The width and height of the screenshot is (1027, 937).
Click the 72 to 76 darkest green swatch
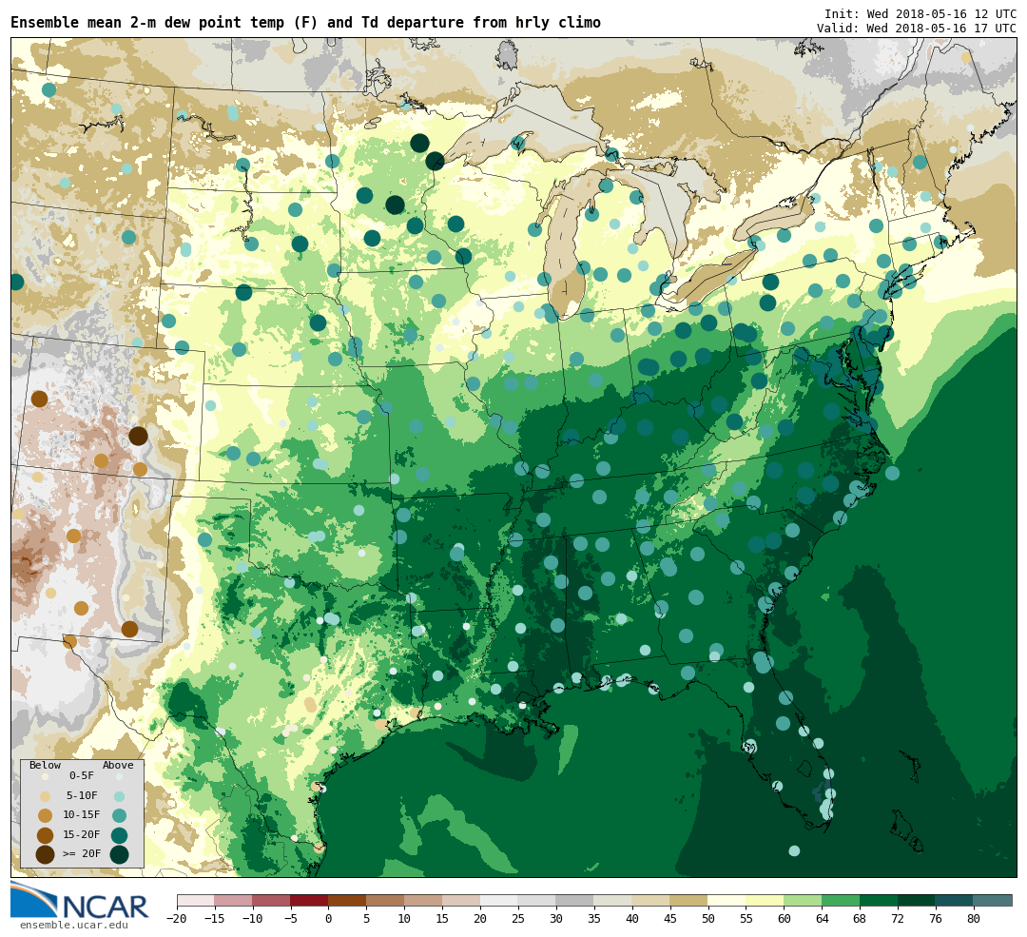click(917, 901)
